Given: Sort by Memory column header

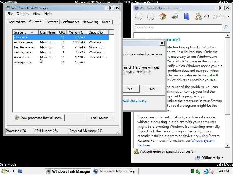Looking at the screenshot, I should click(x=77, y=32).
